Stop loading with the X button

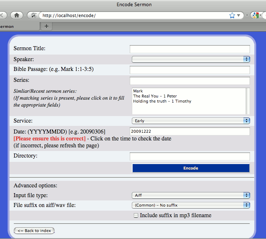(x=2, y=15)
